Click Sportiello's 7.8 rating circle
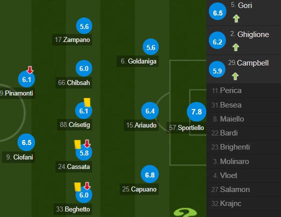Image resolution: width=281 pixels, height=217 pixels. point(196,112)
